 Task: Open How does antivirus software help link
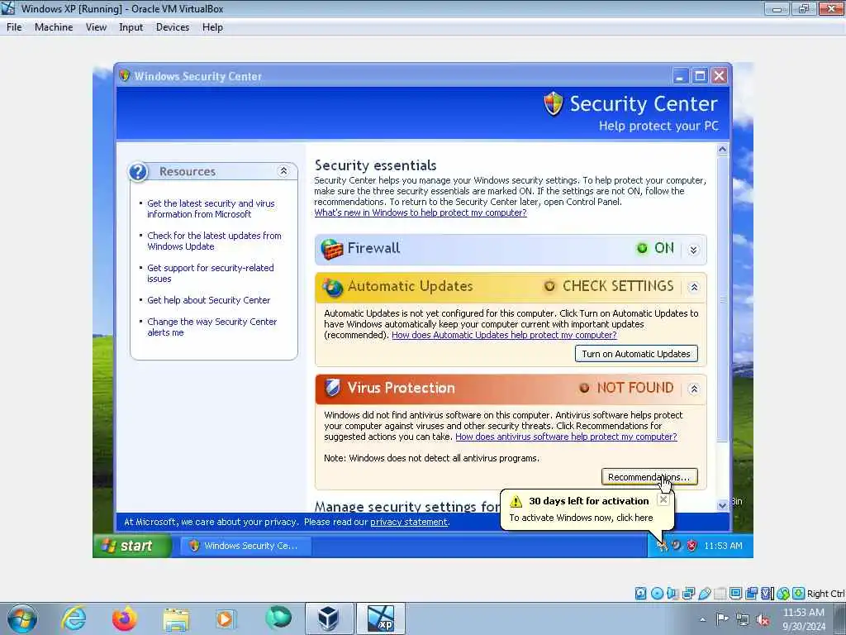(566, 437)
